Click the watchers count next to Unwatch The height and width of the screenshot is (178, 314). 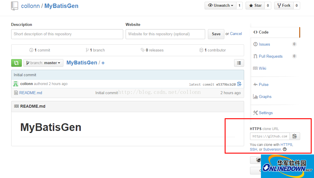tap(239, 6)
